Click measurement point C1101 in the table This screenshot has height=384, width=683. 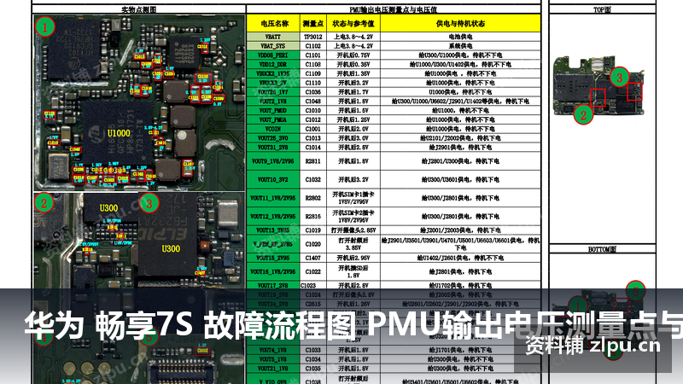[x=312, y=55]
